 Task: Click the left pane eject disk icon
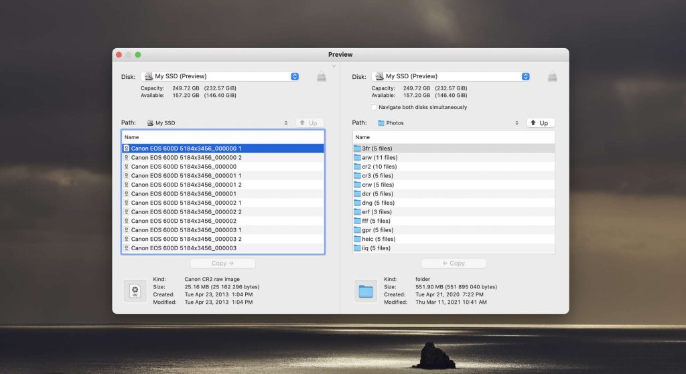click(322, 77)
